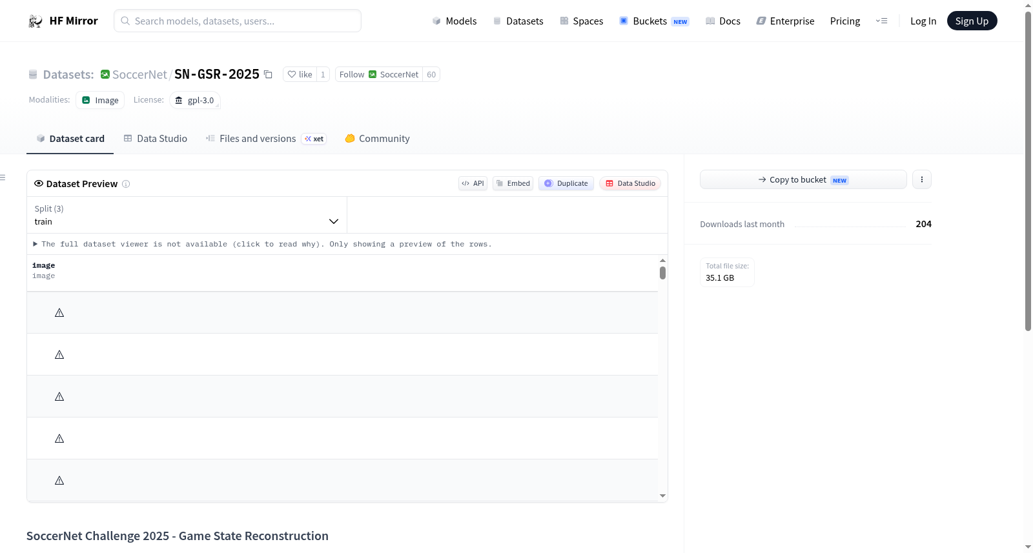Go to Datasets in the top navigation
The image size is (1033, 553).
(x=518, y=21)
